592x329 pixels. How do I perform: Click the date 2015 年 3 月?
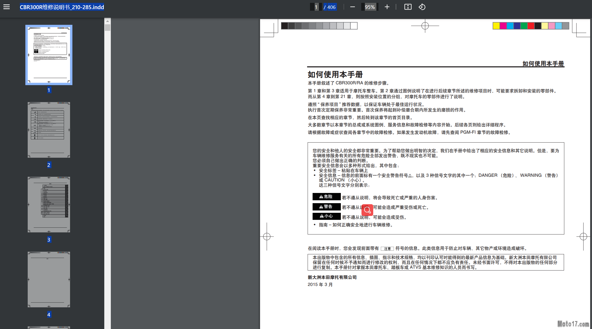(320, 285)
